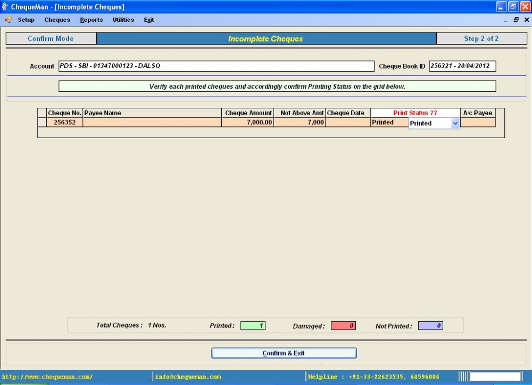Image resolution: width=532 pixels, height=385 pixels.
Task: Select the Step 2 of 2 tab area
Action: (482, 38)
